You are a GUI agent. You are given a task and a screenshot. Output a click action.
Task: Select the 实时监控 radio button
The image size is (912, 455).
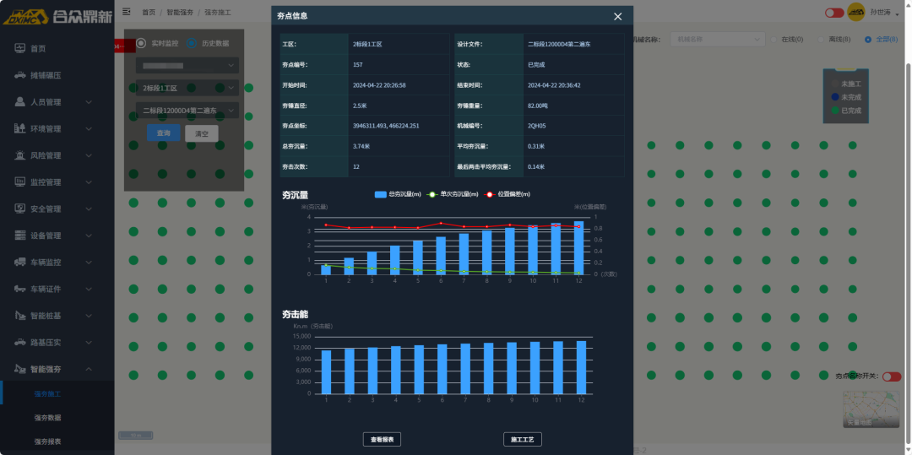141,43
